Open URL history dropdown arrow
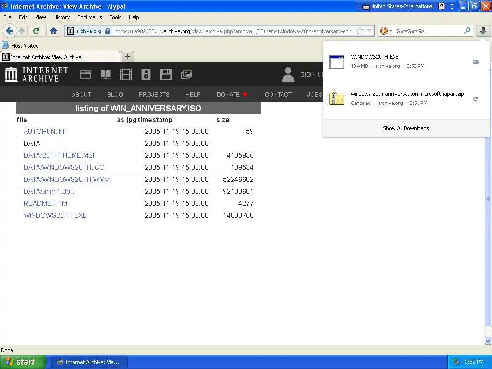This screenshot has width=492, height=369. pos(369,31)
